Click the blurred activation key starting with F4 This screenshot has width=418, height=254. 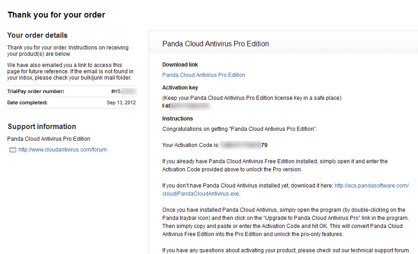(186, 106)
